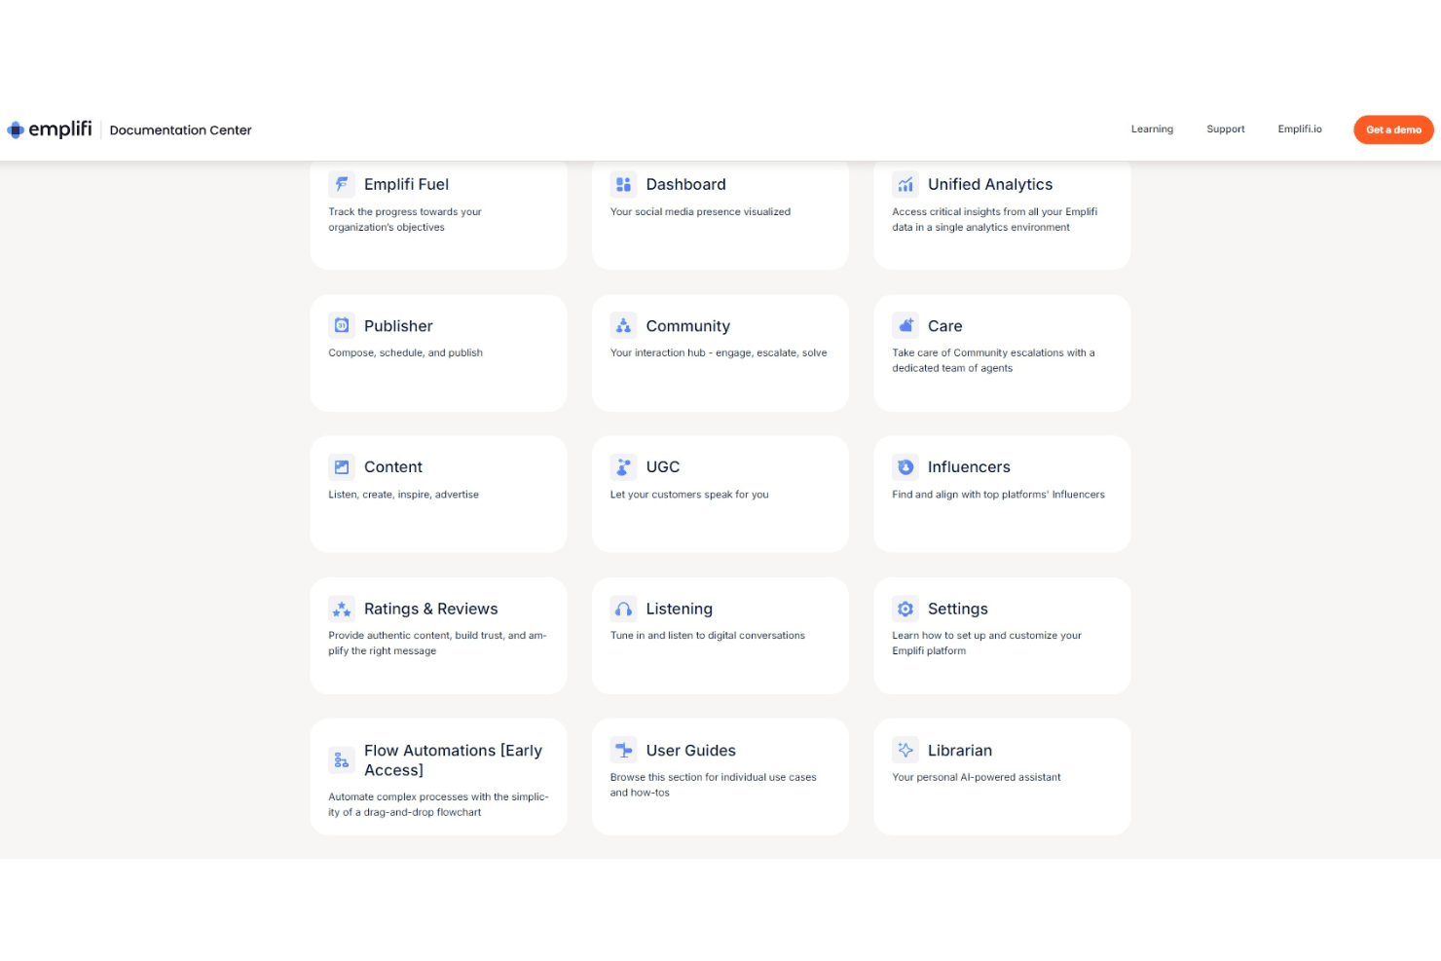Open the User Guides title link
Screen dimensions: 1441x961
pyautogui.click(x=690, y=751)
